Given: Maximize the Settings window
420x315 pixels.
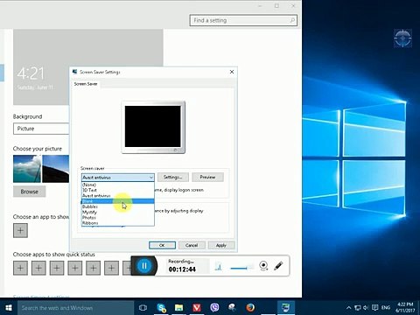Looking at the screenshot, I should click(x=276, y=5).
